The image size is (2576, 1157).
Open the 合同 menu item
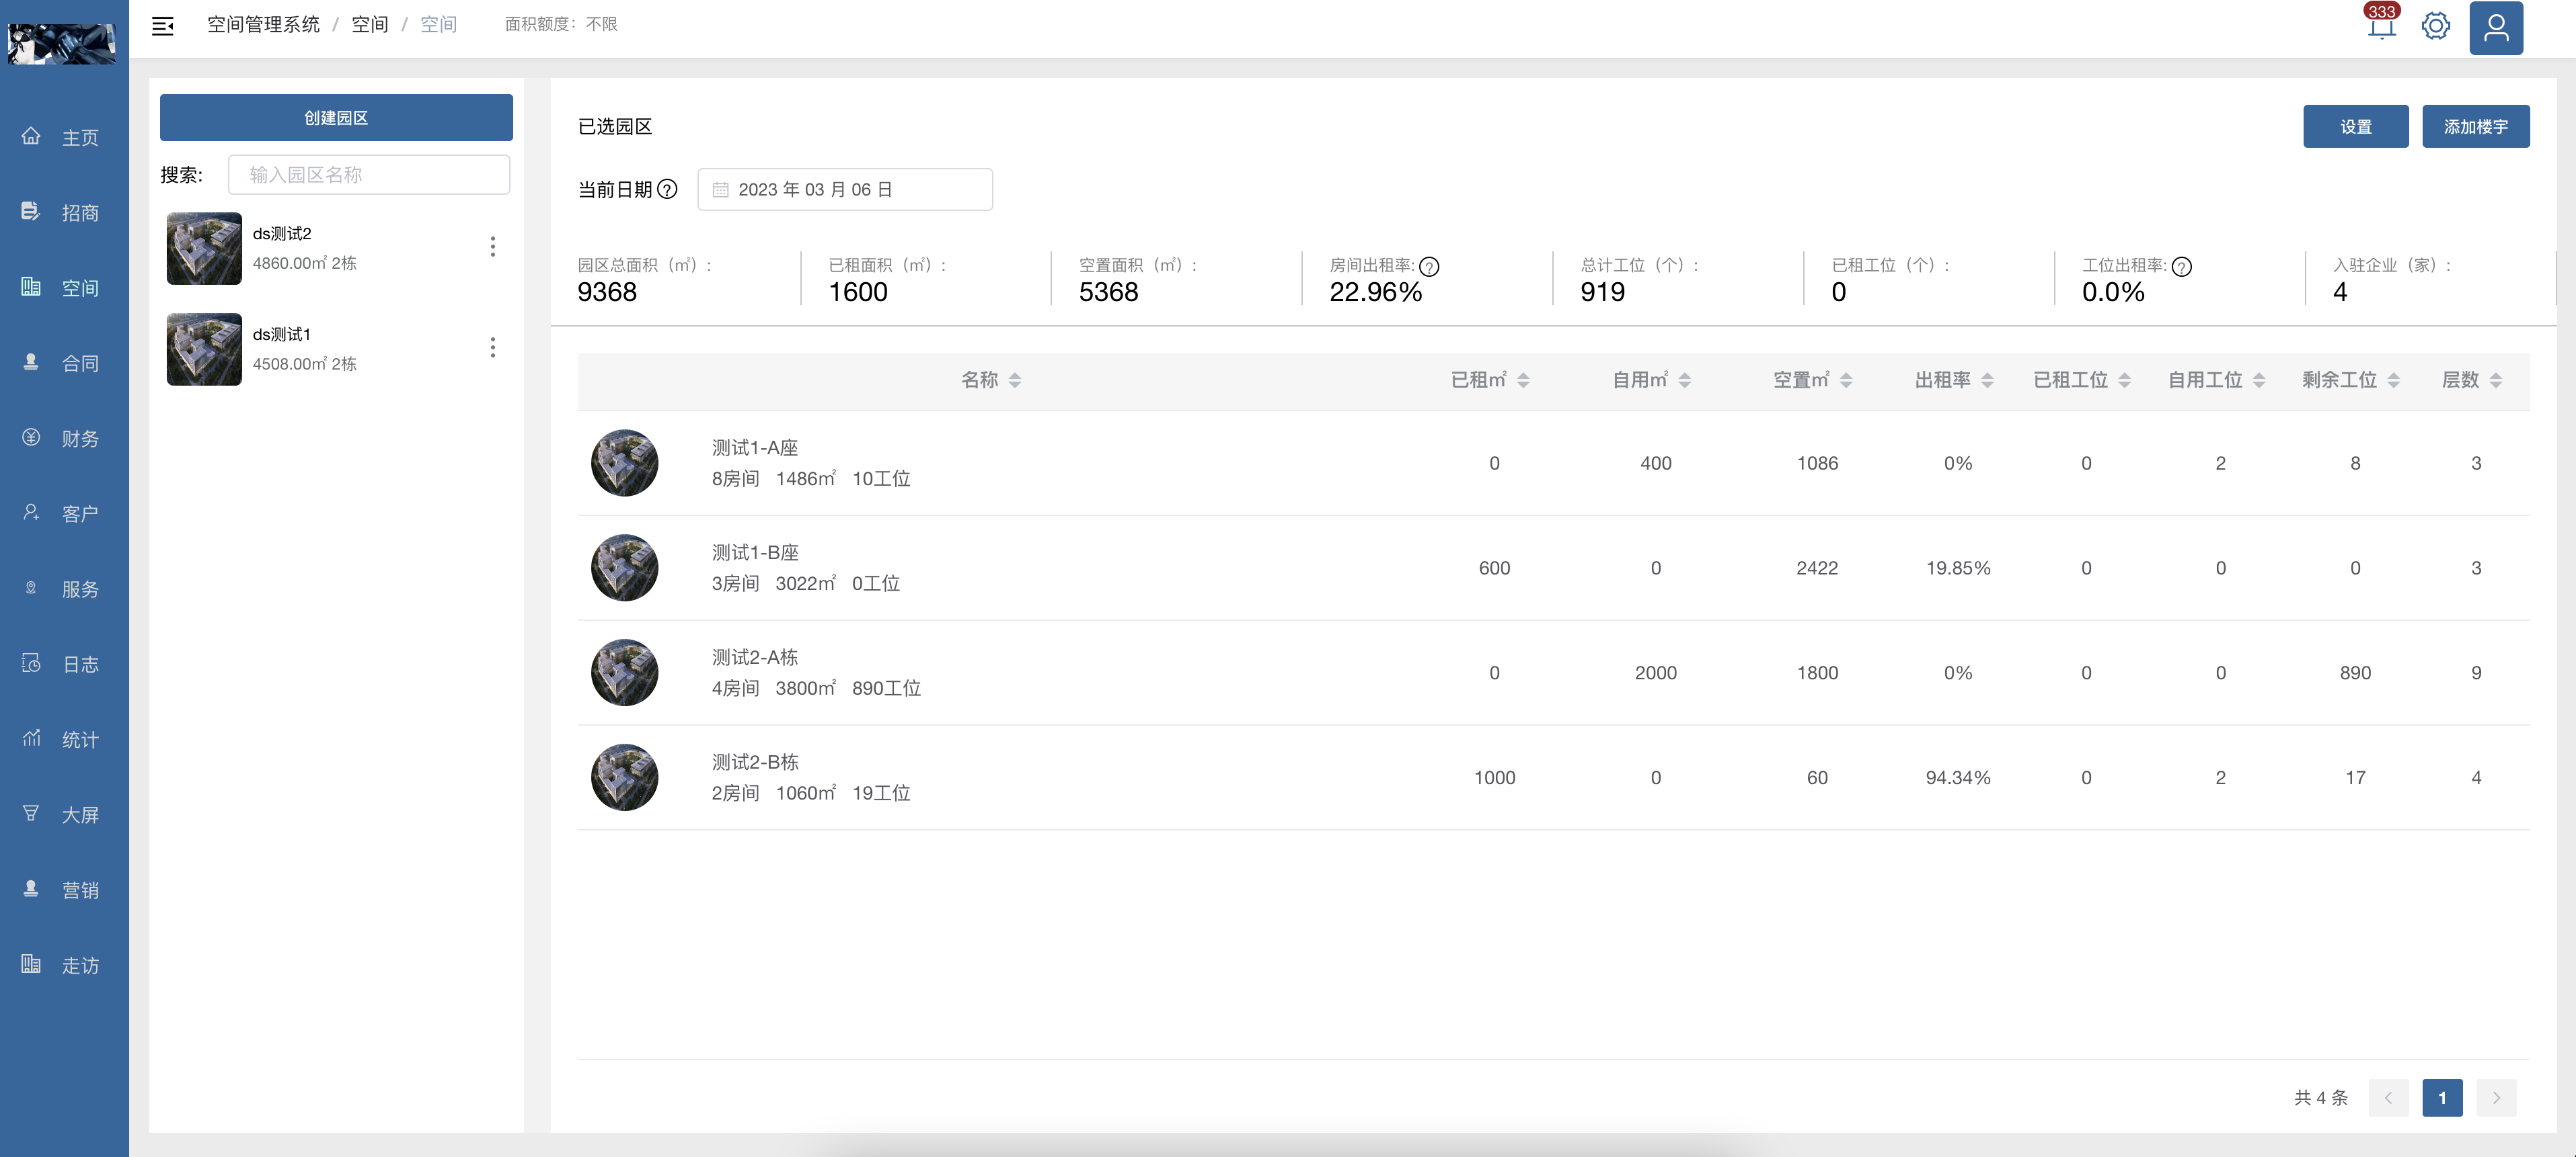click(x=64, y=363)
